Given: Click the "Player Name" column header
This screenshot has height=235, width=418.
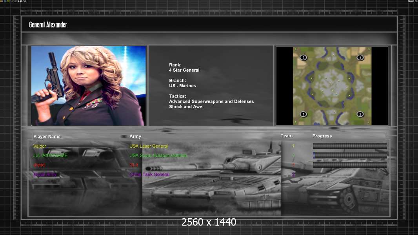Looking at the screenshot, I should pos(47,136).
